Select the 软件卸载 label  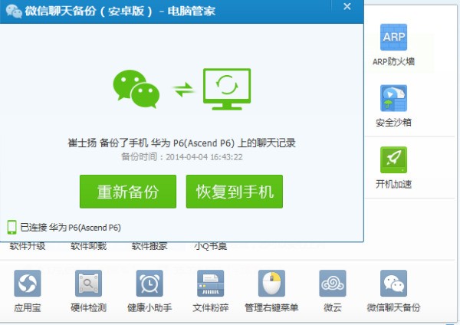pyautogui.click(x=88, y=247)
